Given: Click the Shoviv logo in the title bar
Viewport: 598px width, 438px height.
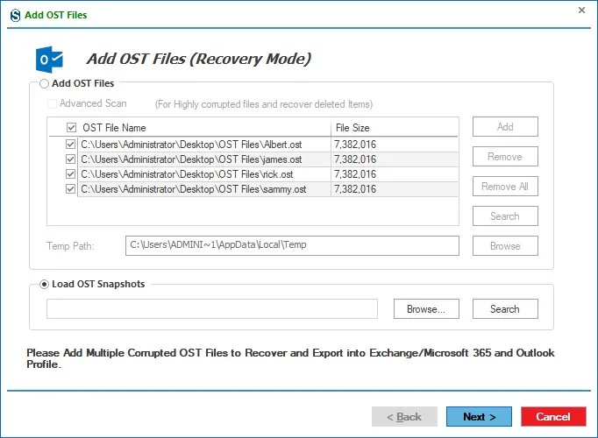Looking at the screenshot, I should (15, 15).
